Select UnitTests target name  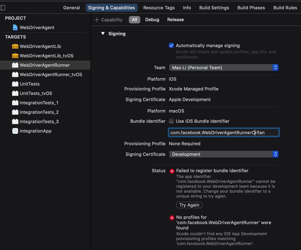(x=29, y=84)
